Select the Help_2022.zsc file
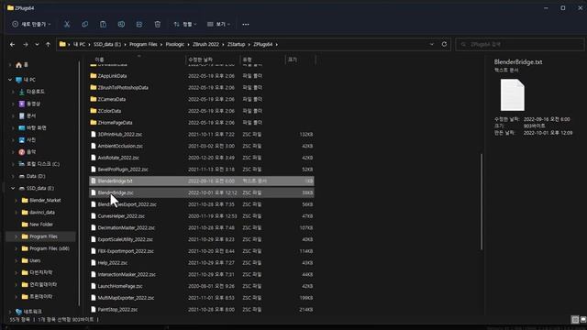Screen dimensions: 587x330 202,263
